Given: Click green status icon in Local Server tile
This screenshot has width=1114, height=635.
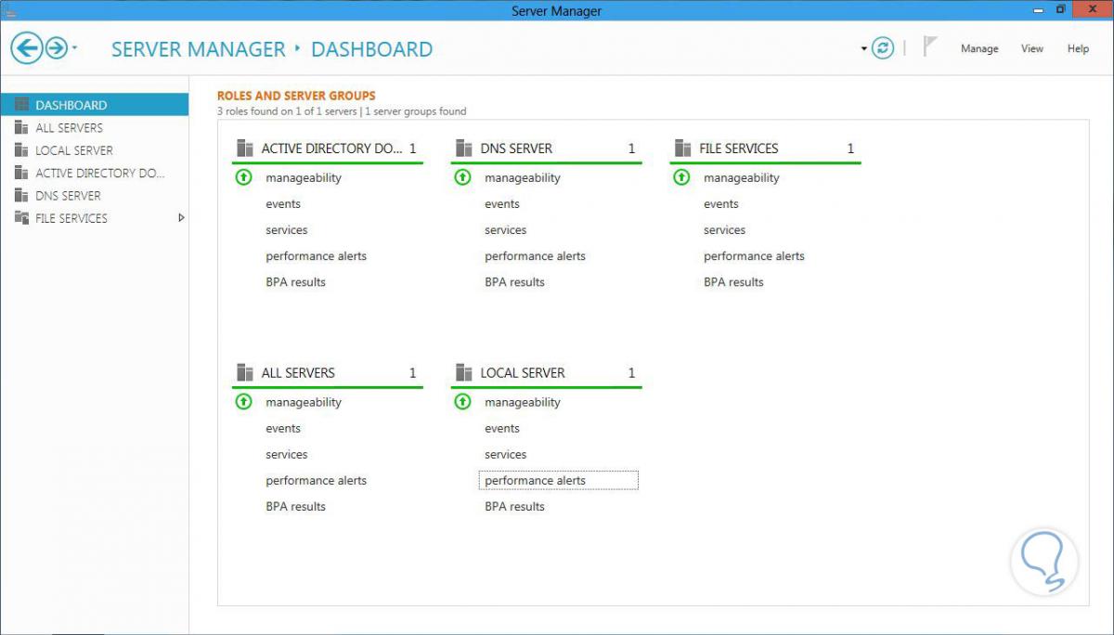Looking at the screenshot, I should (462, 402).
